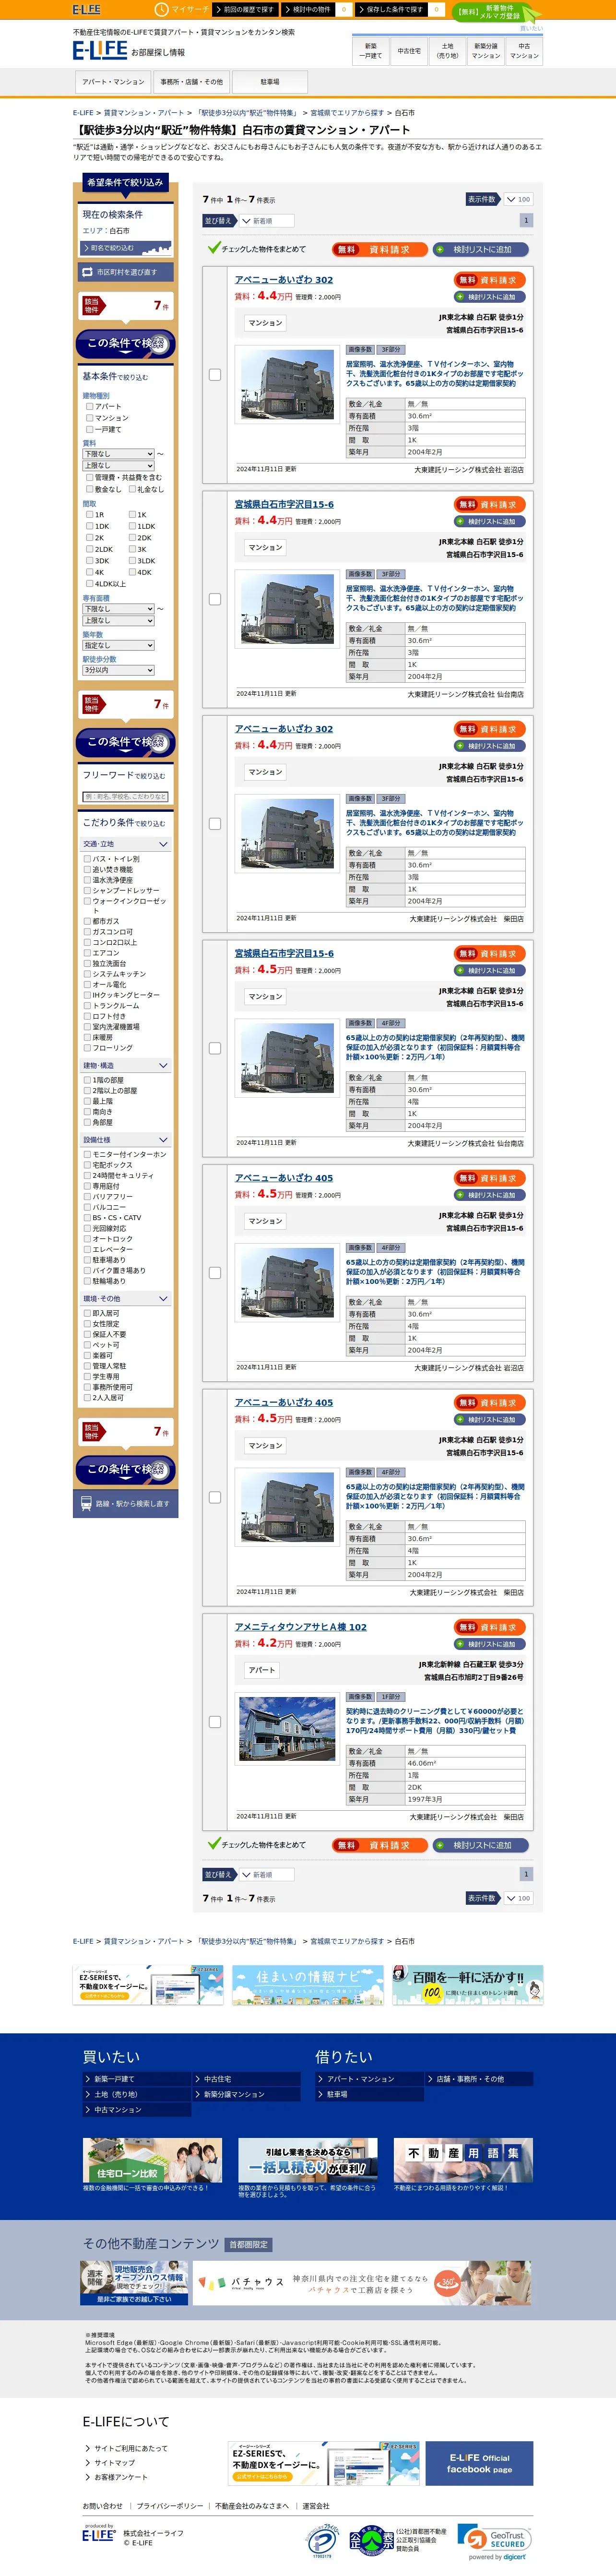Select the アメニティタウンアサヒA棟 102 listing checkbox
Viewport: 616px width, 2576px height.
[x=215, y=1722]
